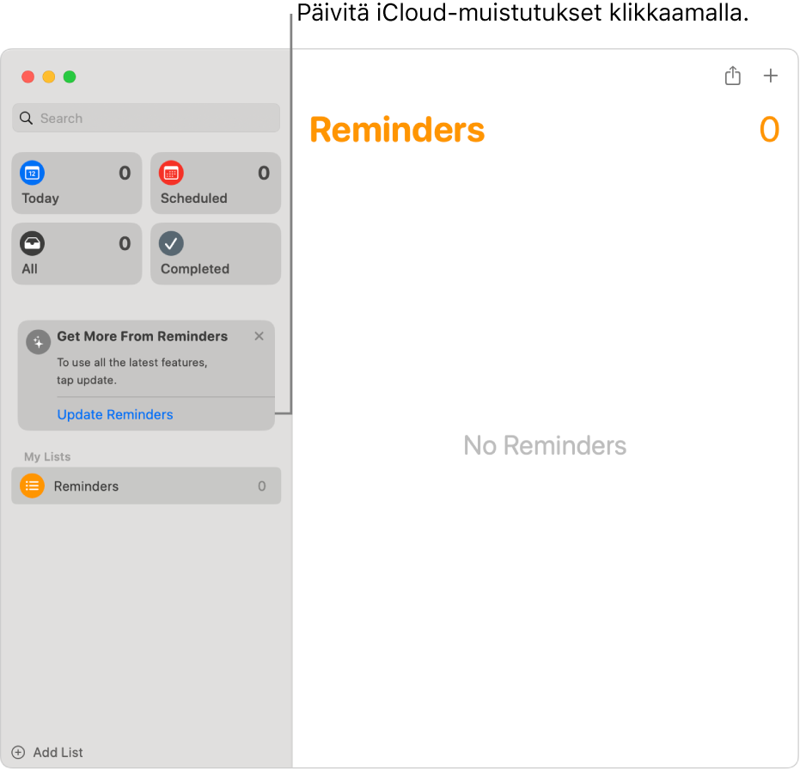This screenshot has height=770, width=800.
Task: Click the Update Reminders link
Action: (x=115, y=414)
